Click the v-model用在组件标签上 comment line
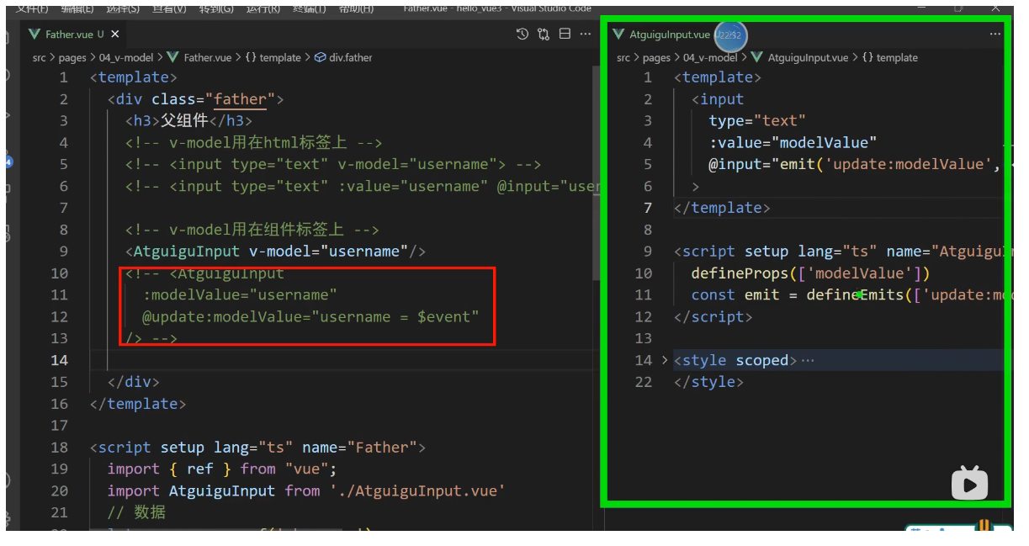This screenshot has height=546, width=1029. point(252,229)
